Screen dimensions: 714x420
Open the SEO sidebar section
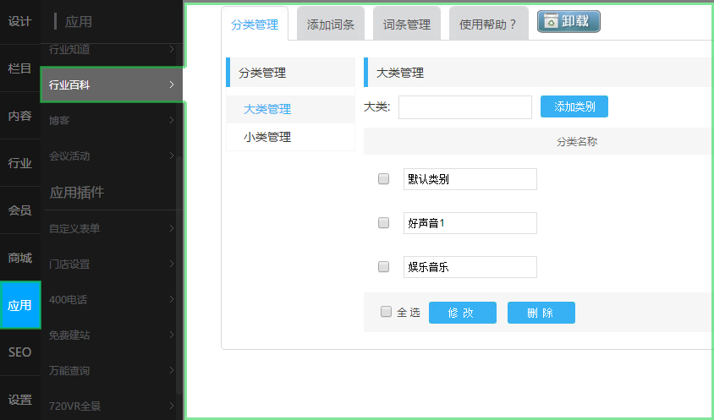click(x=20, y=352)
